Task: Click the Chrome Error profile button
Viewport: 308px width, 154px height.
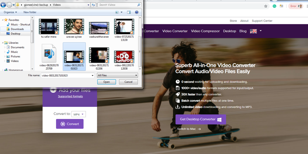Action: [x=296, y=6]
